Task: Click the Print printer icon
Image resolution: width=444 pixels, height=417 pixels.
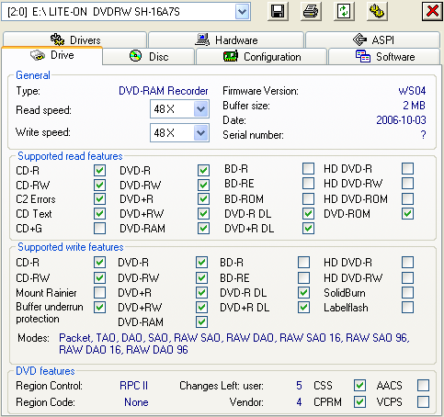Action: click(311, 12)
